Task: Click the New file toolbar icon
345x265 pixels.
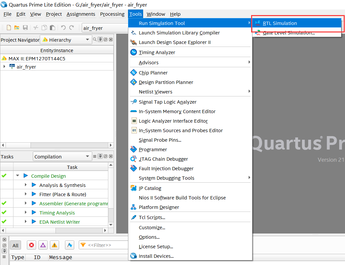Action: pos(9,28)
